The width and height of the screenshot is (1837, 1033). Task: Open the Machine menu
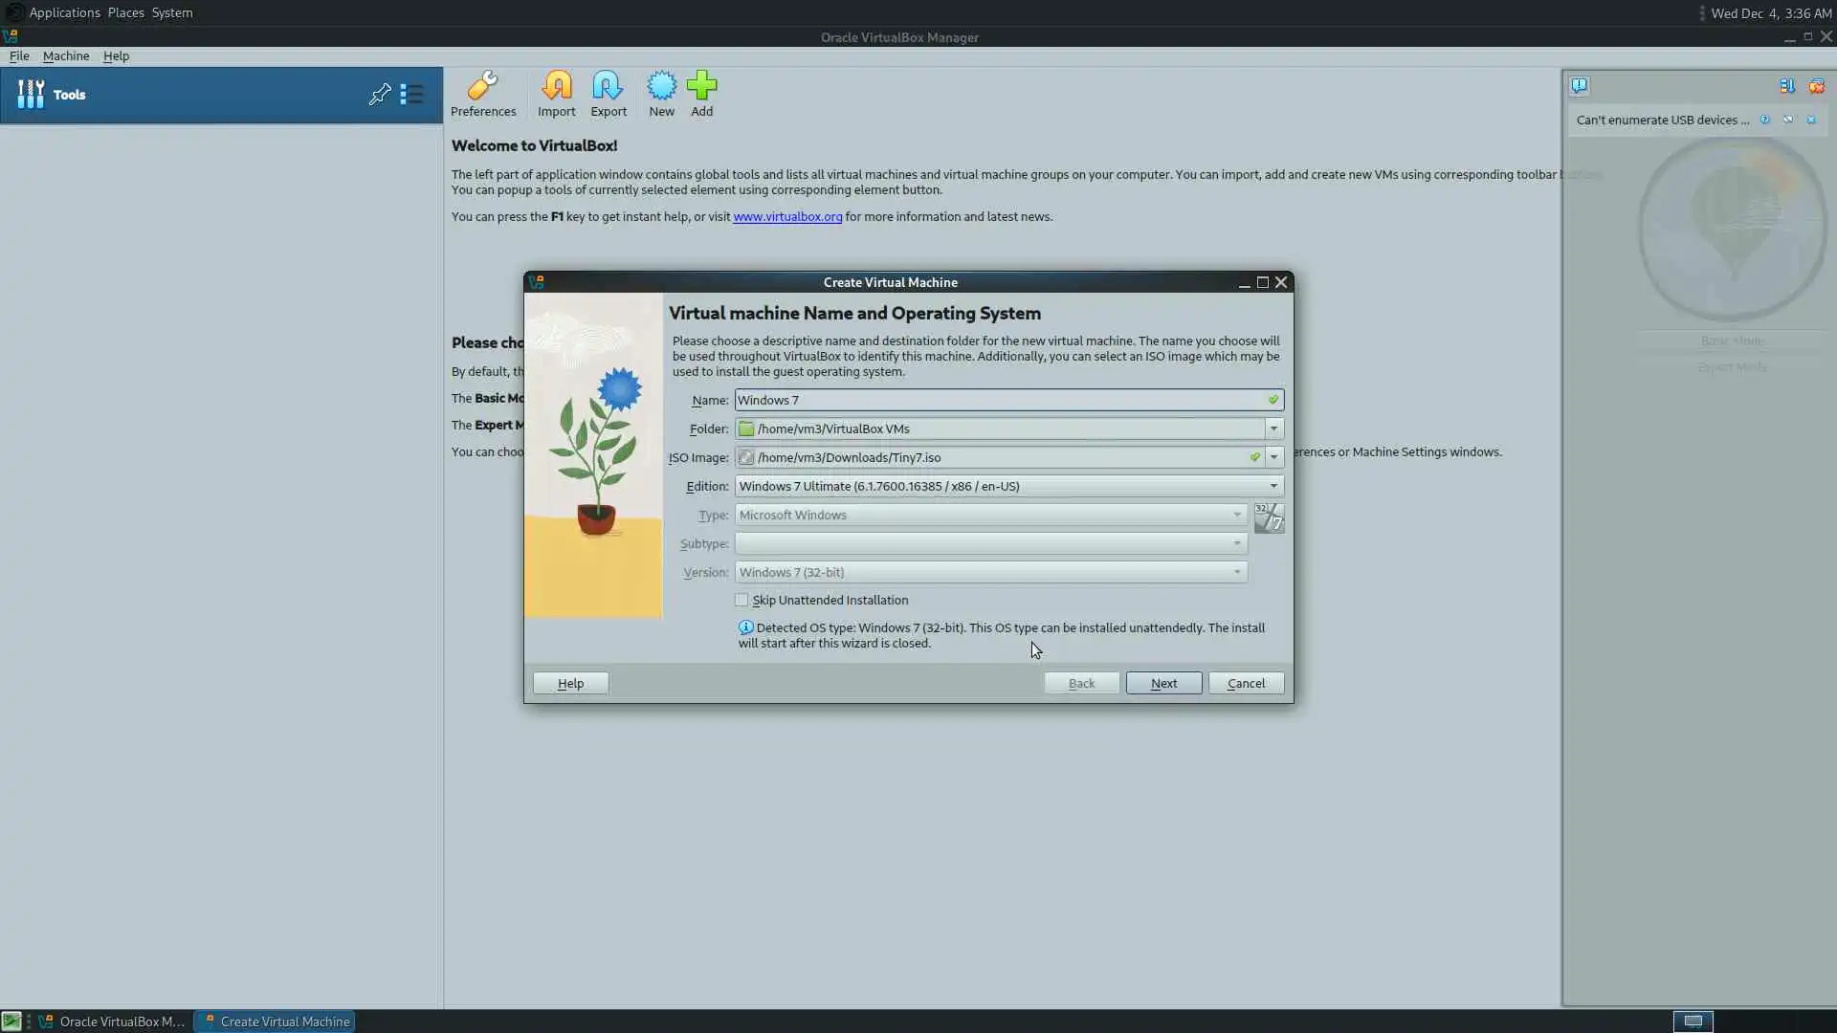pyautogui.click(x=66, y=55)
